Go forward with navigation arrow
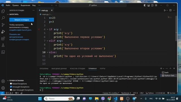181x102 pixels. tap(56, 5)
